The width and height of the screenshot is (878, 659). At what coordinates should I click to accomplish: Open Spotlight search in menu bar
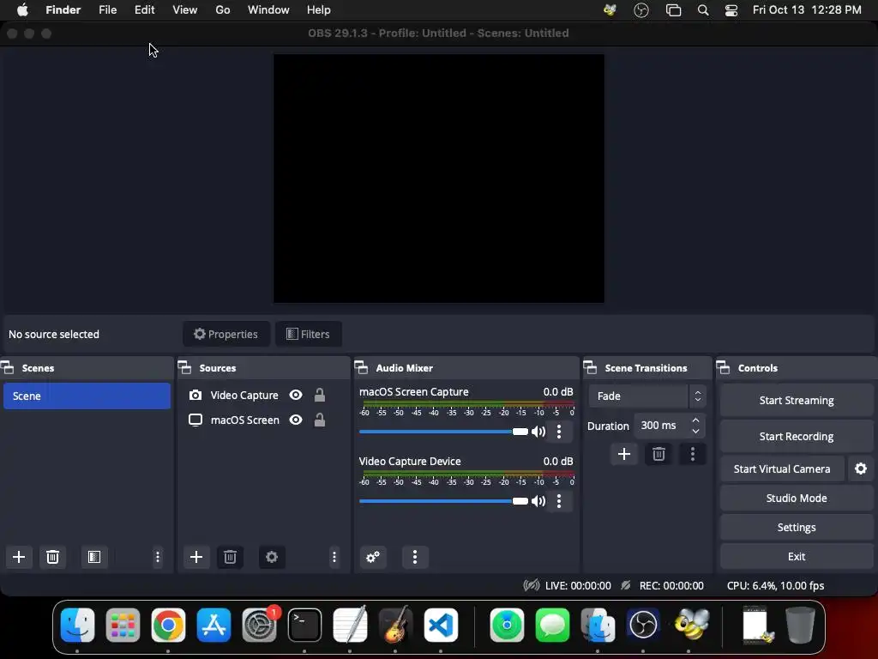[703, 10]
